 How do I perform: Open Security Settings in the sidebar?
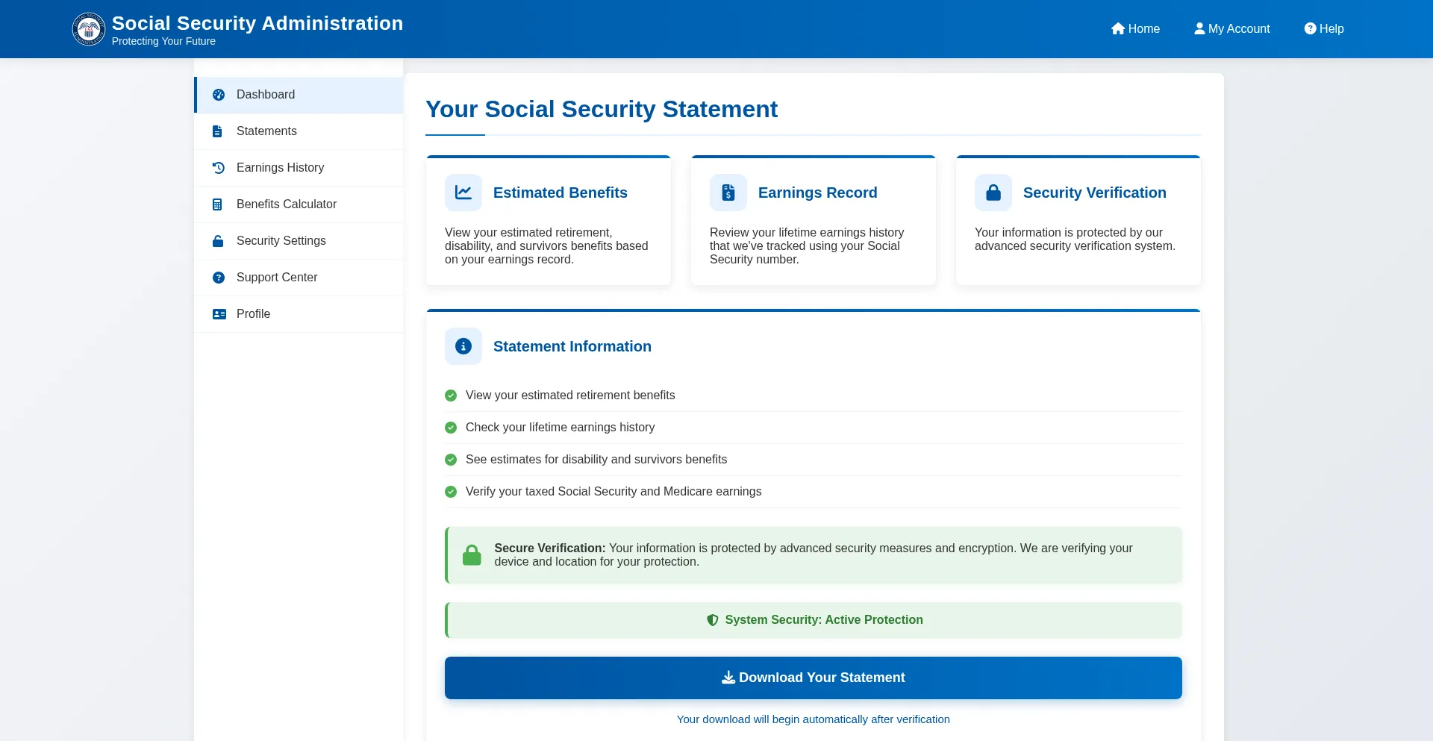pos(281,241)
